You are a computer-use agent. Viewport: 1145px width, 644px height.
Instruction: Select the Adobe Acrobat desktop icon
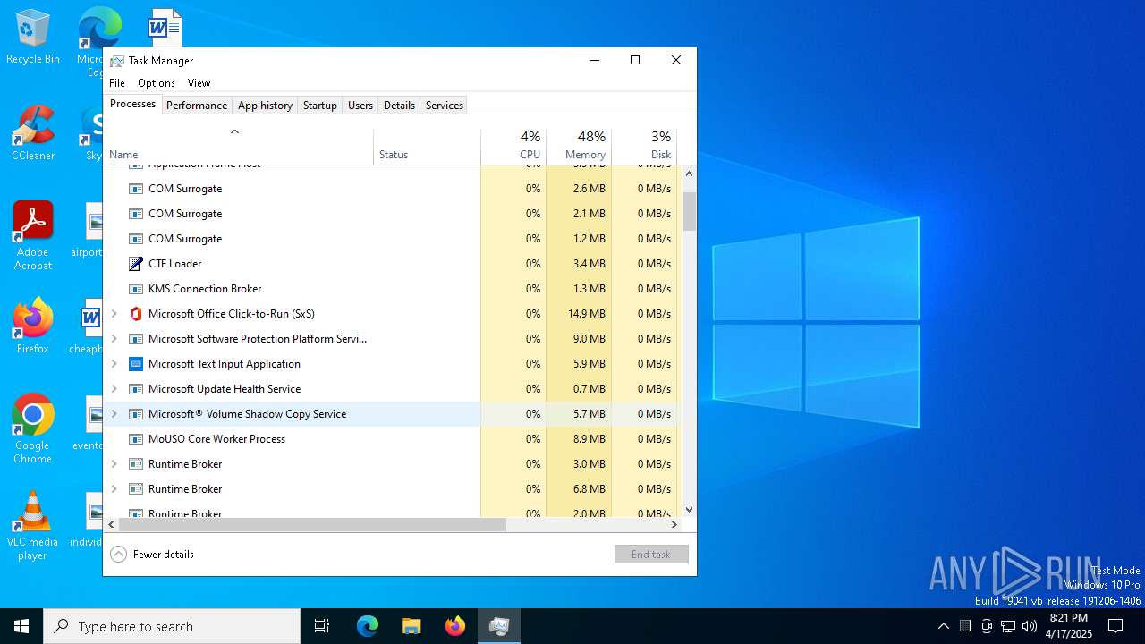click(33, 236)
